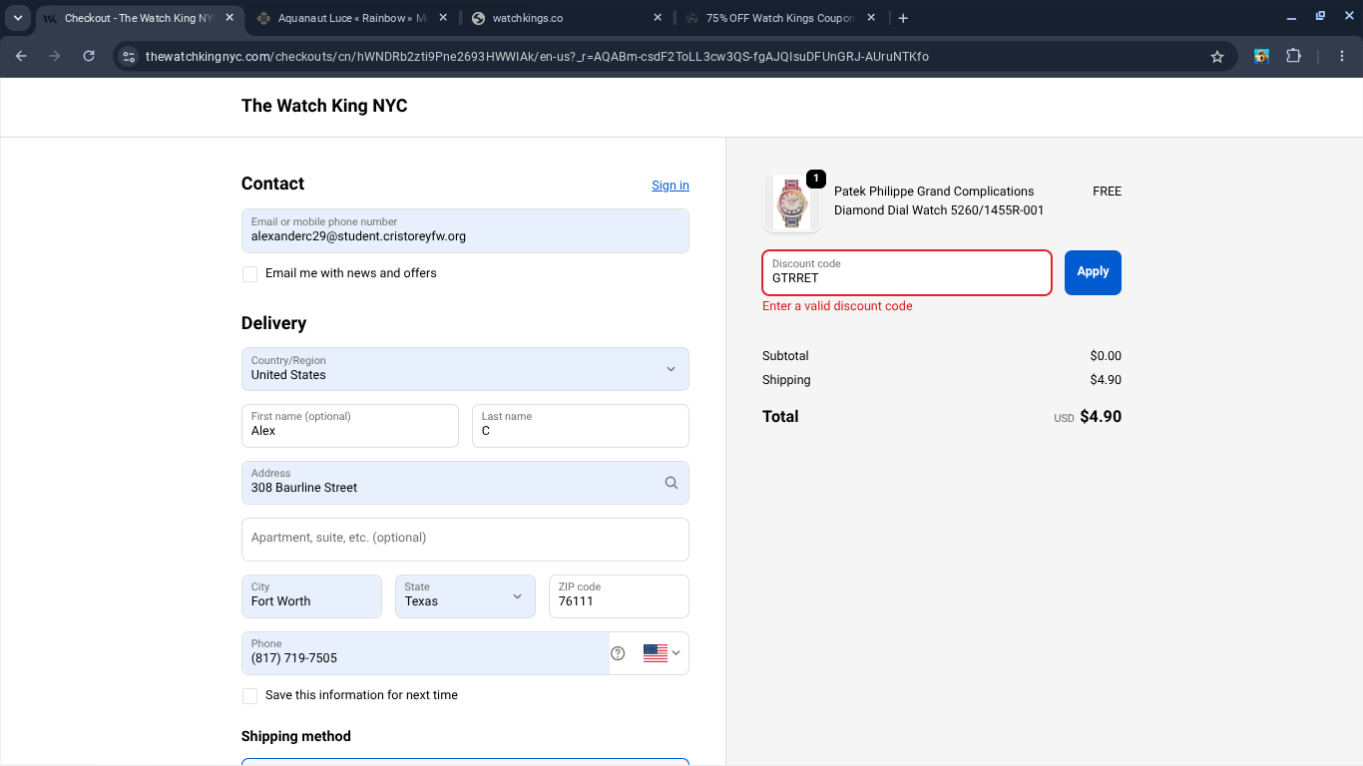Click the Phone number field
The image size is (1363, 766).
pyautogui.click(x=425, y=653)
